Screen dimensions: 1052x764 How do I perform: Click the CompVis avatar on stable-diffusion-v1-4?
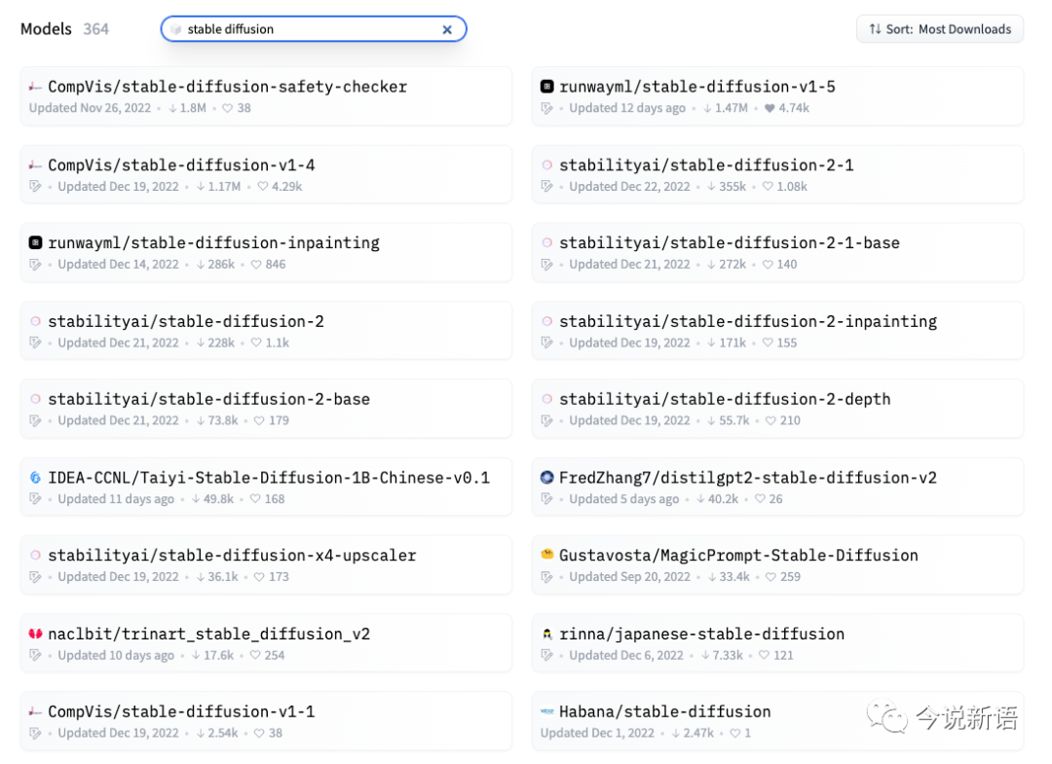(36, 164)
